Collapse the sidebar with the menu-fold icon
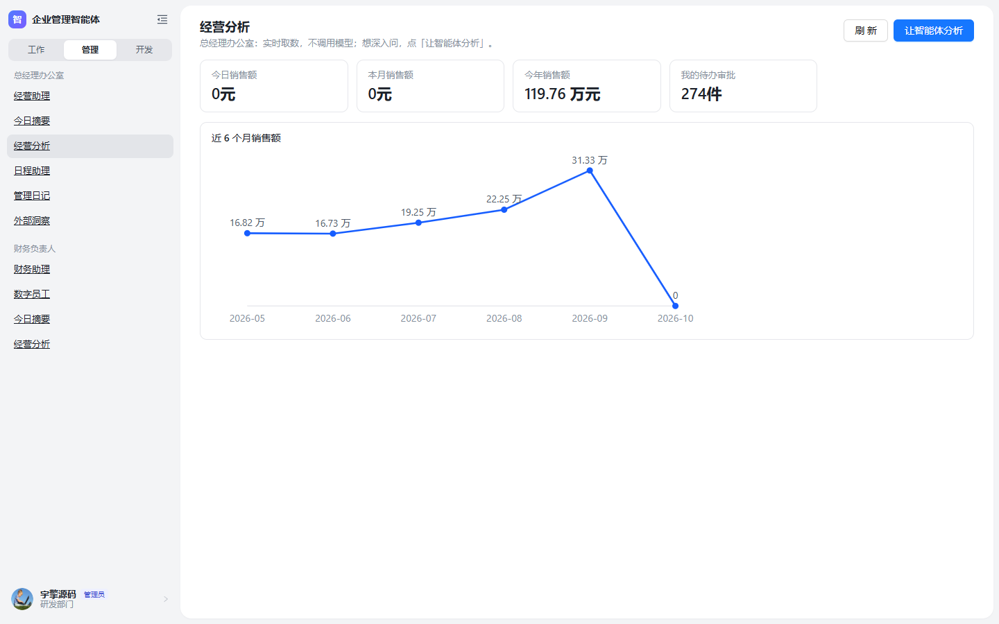The height and width of the screenshot is (624, 999). click(x=162, y=19)
